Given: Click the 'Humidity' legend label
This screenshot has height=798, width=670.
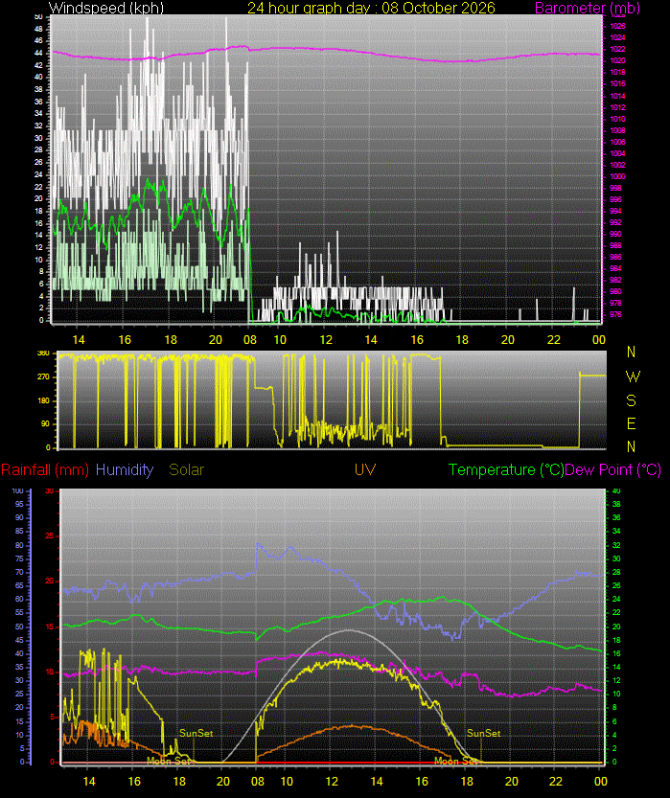Looking at the screenshot, I should [x=125, y=469].
